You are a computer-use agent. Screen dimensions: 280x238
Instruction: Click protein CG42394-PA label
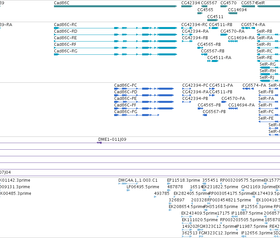pyautogui.click(x=195, y=92)
